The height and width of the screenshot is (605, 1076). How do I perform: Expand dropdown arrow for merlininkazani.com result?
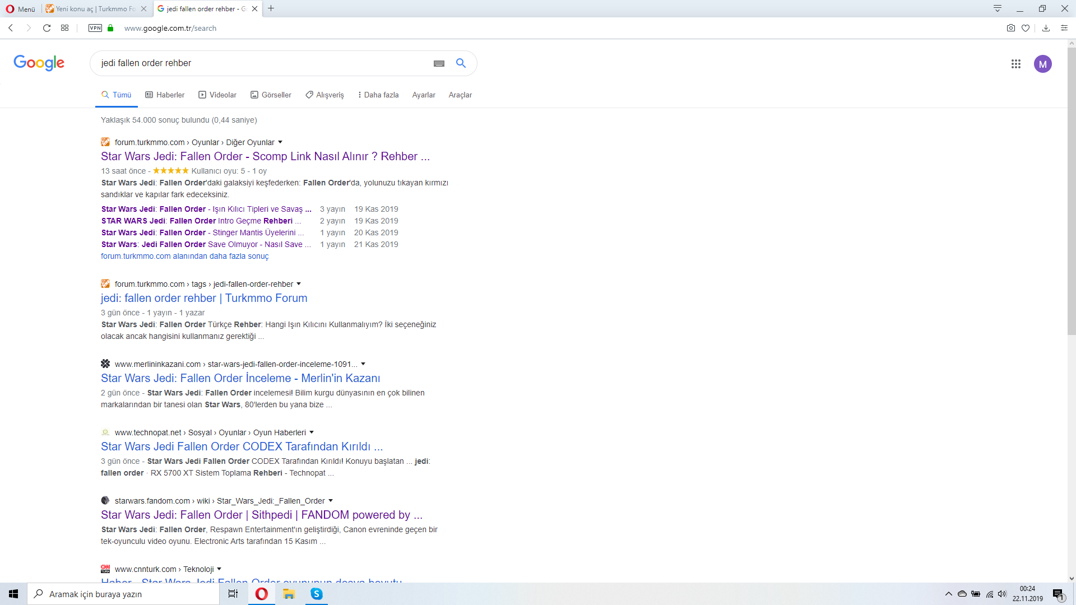[x=363, y=364]
